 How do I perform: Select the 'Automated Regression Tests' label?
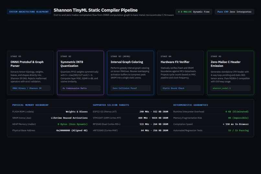(188, 130)
